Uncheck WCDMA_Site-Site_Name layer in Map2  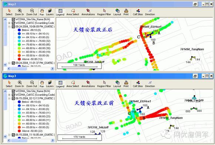13,20
